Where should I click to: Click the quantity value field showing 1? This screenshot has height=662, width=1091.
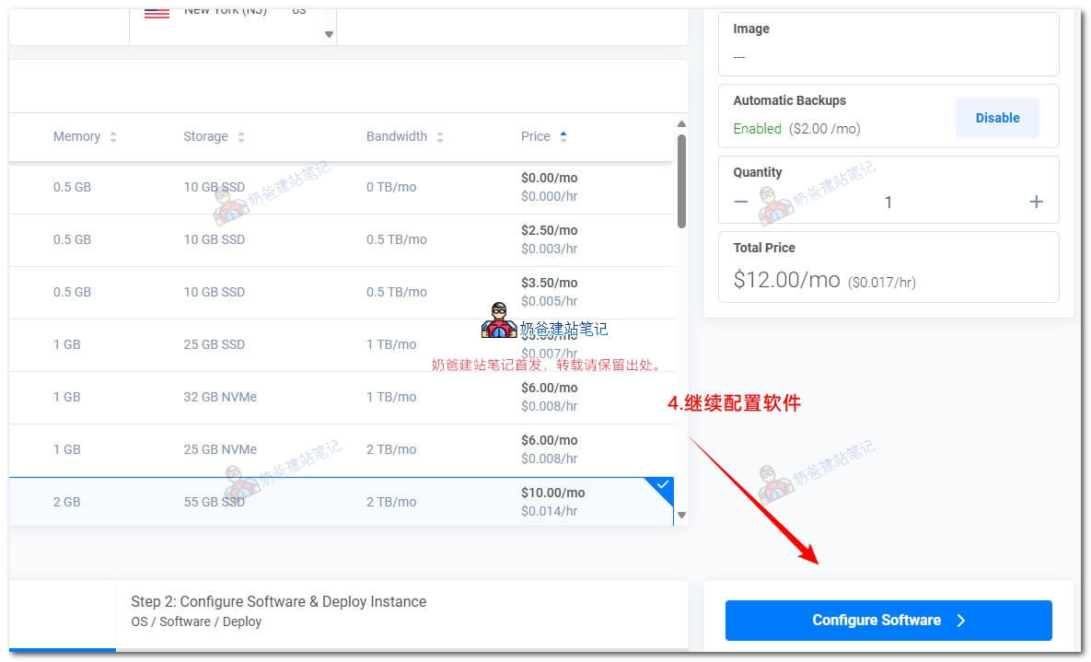click(888, 203)
